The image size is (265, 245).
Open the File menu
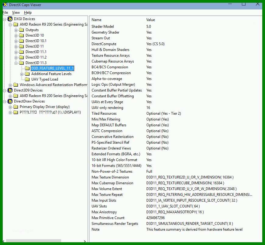[x=5, y=13]
